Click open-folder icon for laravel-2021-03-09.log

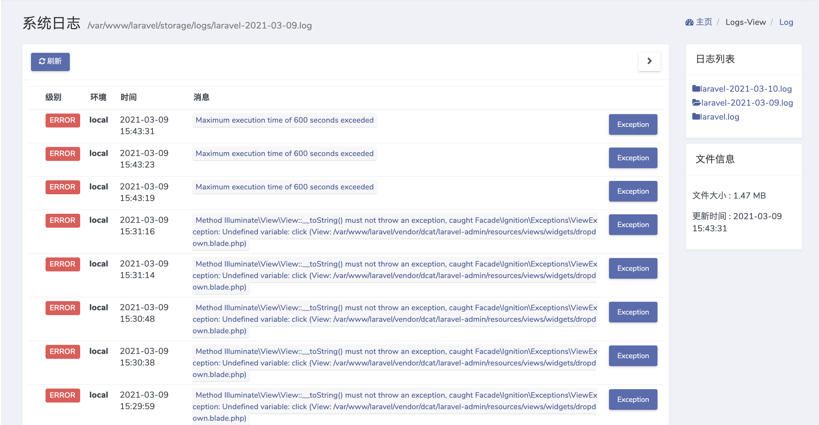pyautogui.click(x=696, y=103)
